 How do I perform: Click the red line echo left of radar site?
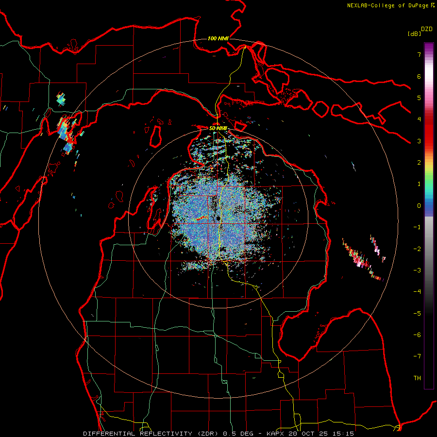pyautogui.click(x=202, y=218)
